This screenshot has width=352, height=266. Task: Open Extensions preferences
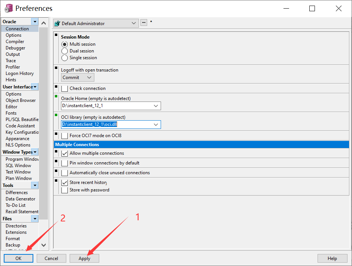[16, 232]
